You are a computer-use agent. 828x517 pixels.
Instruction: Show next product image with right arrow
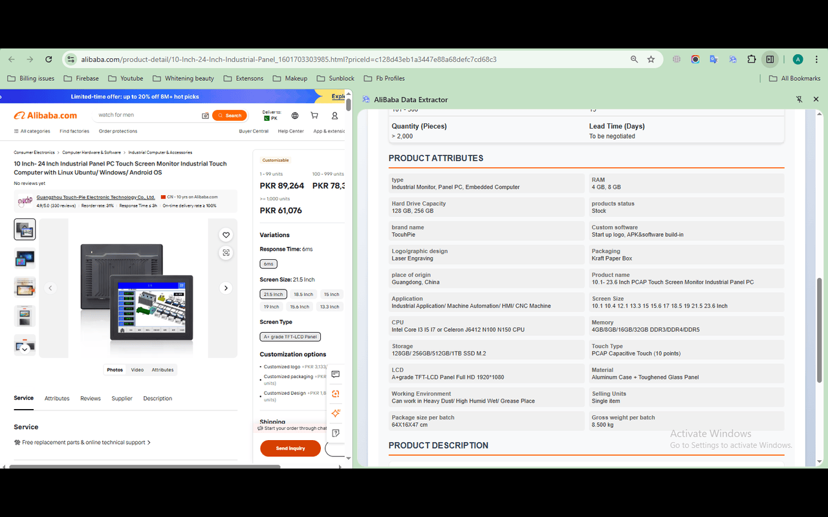pyautogui.click(x=226, y=288)
